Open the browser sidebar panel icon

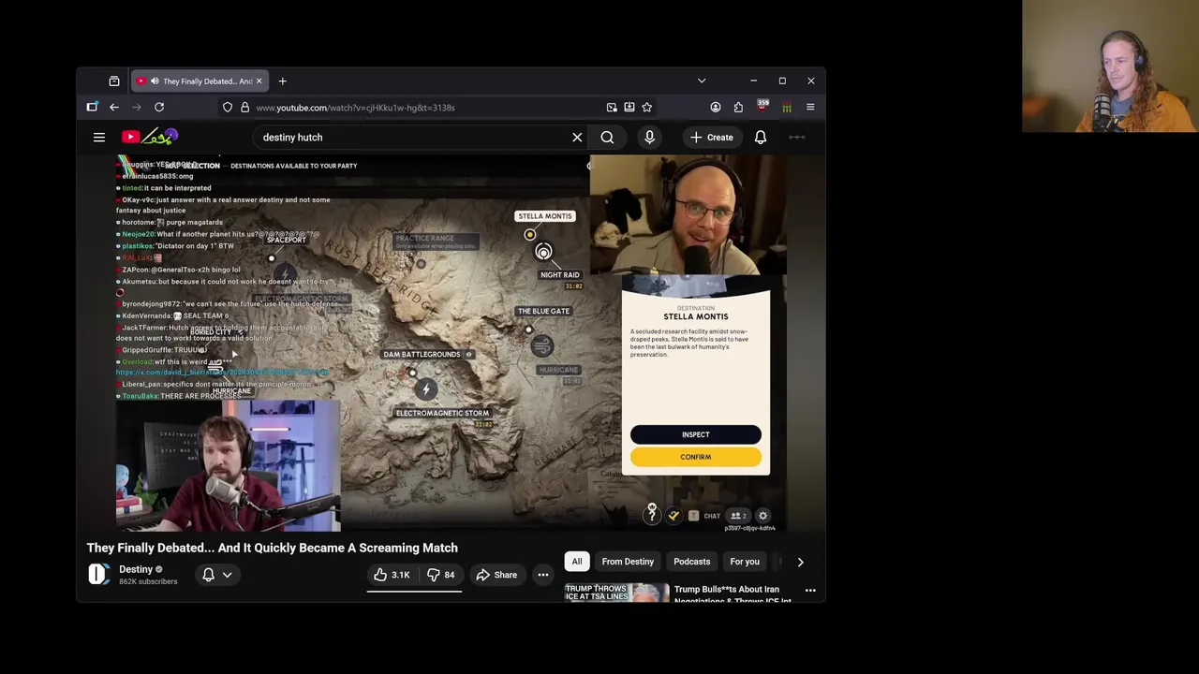[92, 108]
